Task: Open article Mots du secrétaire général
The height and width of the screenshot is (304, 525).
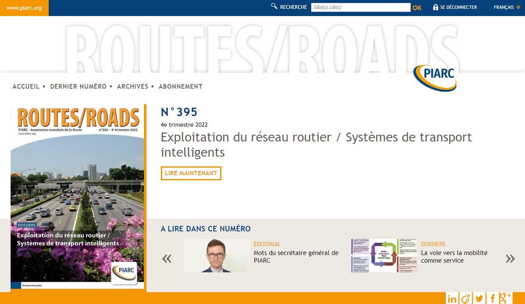Action: click(x=296, y=257)
